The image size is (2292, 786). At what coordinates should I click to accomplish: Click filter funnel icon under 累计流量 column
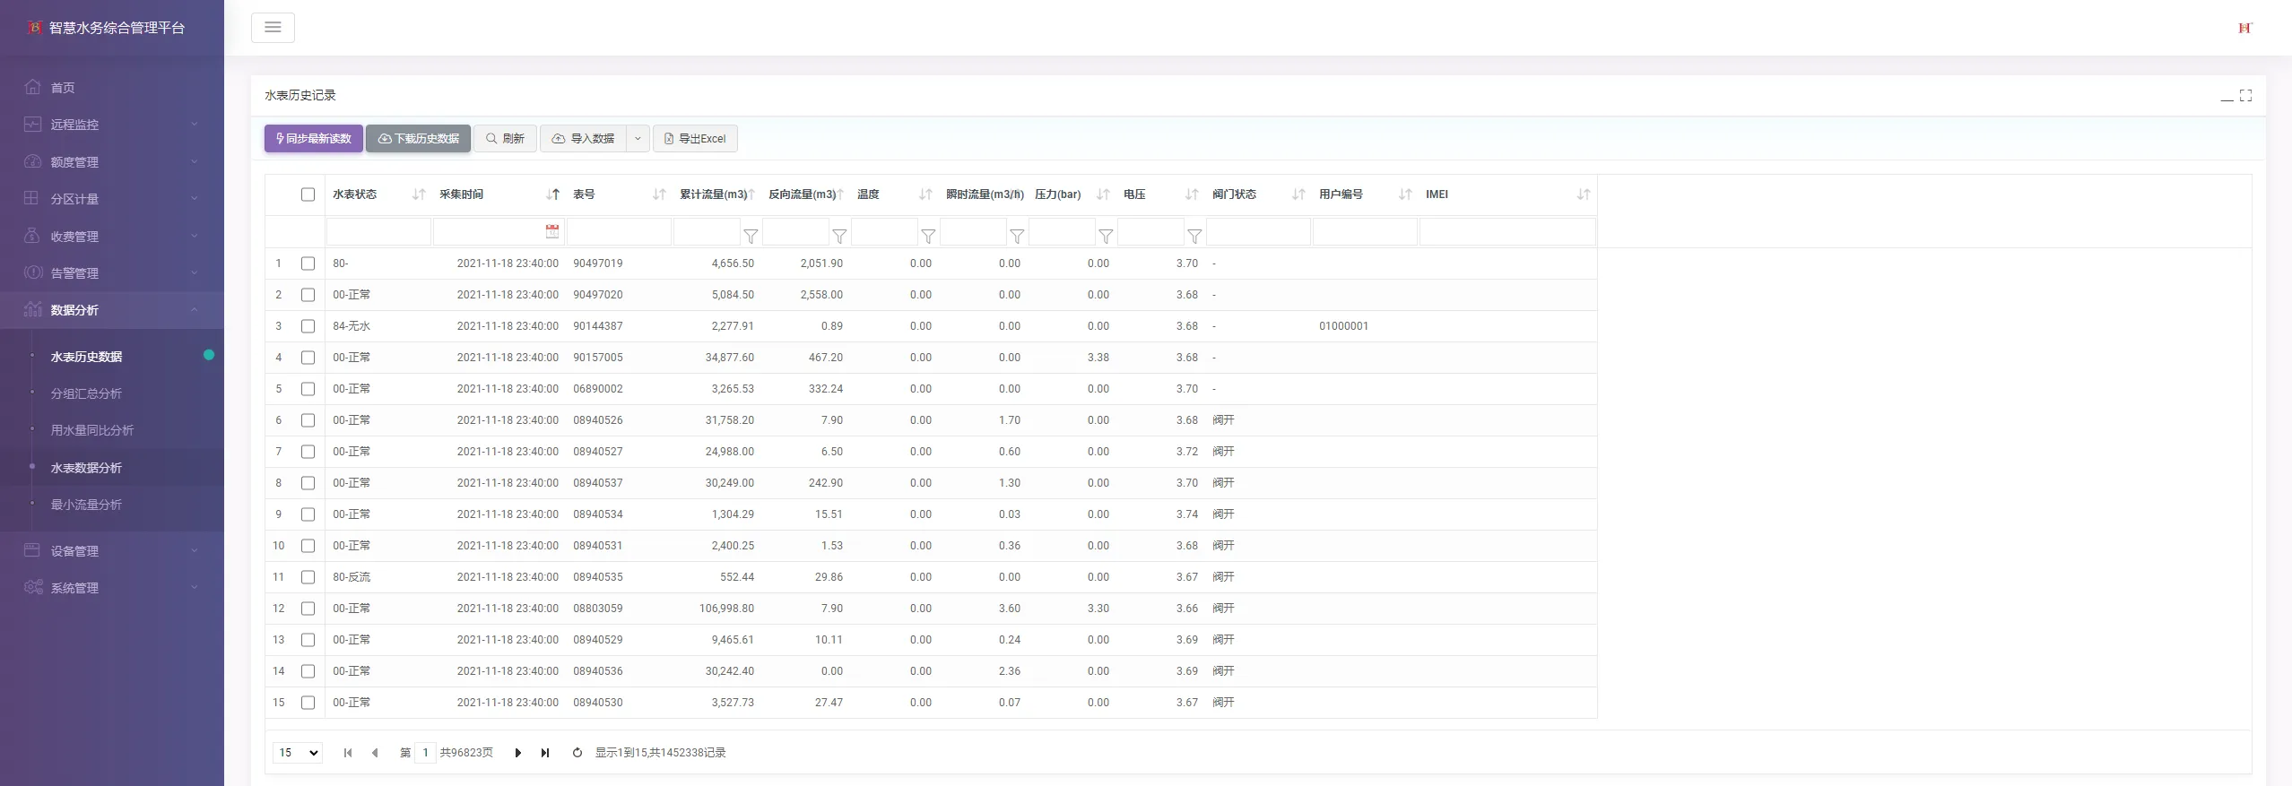751,236
